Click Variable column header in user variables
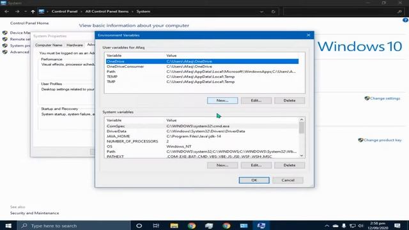This screenshot has height=230, width=409. coord(114,56)
